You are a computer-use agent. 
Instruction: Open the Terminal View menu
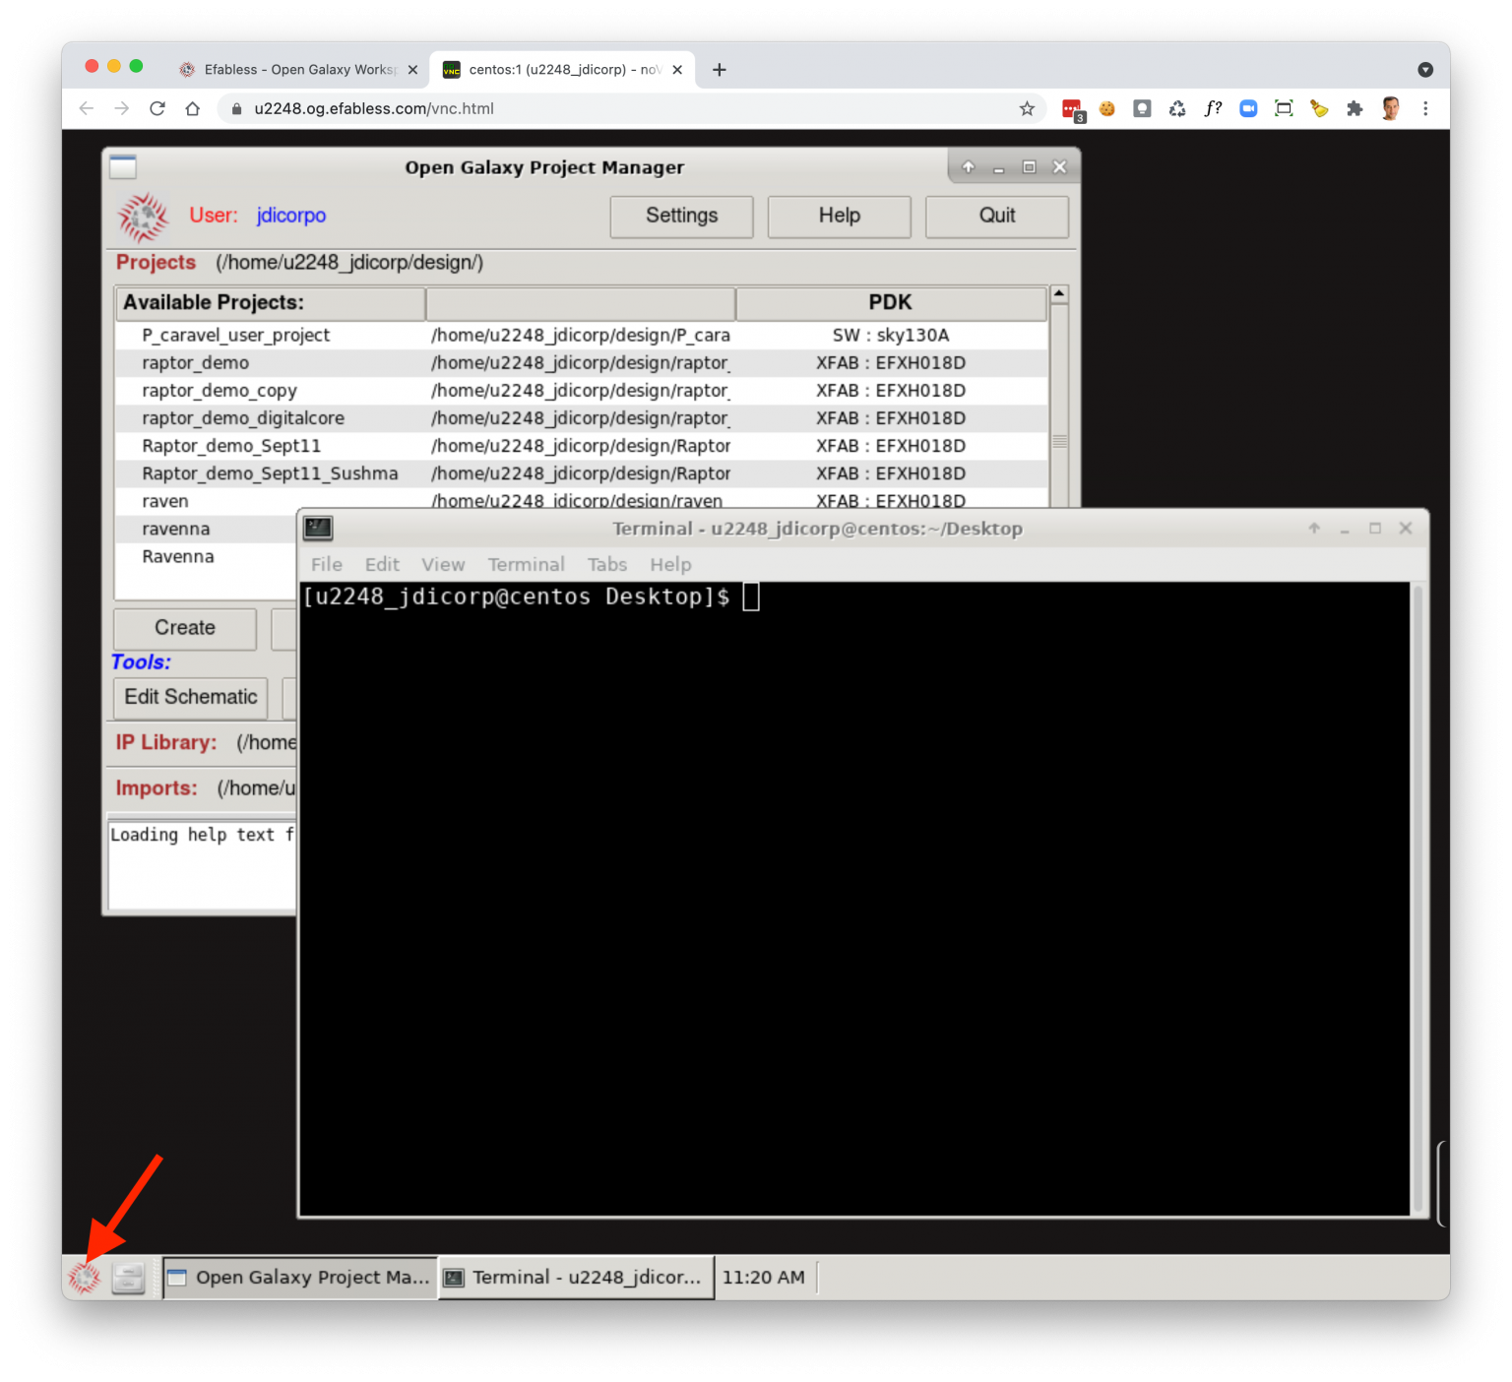(x=443, y=564)
